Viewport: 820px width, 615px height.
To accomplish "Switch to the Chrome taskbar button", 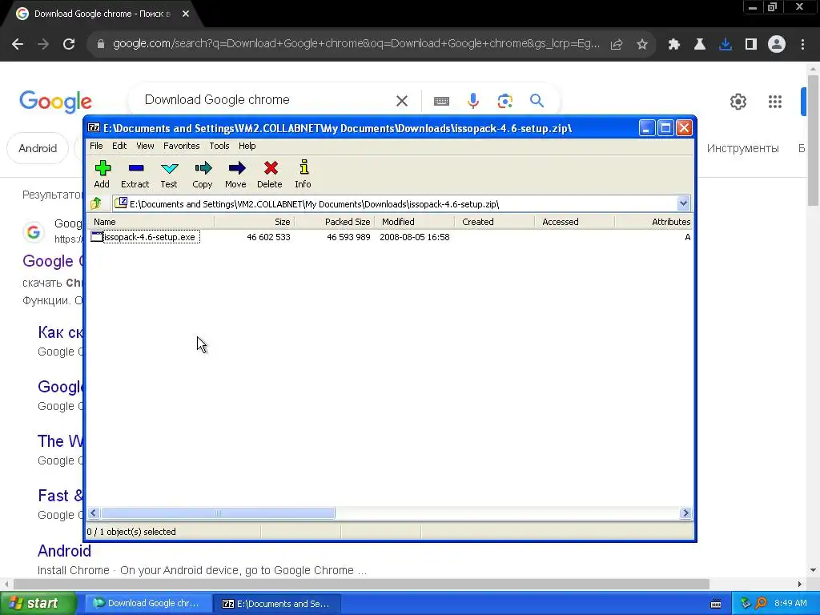I will click(148, 603).
